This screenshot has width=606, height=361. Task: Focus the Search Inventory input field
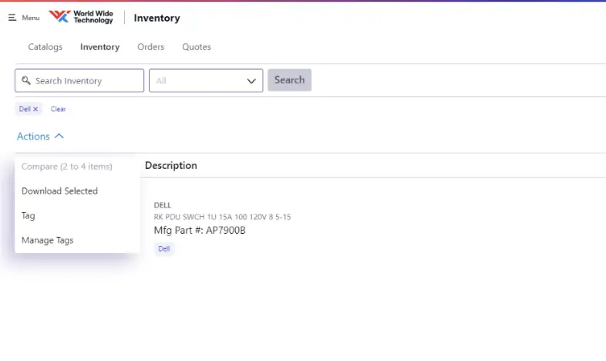pos(79,80)
